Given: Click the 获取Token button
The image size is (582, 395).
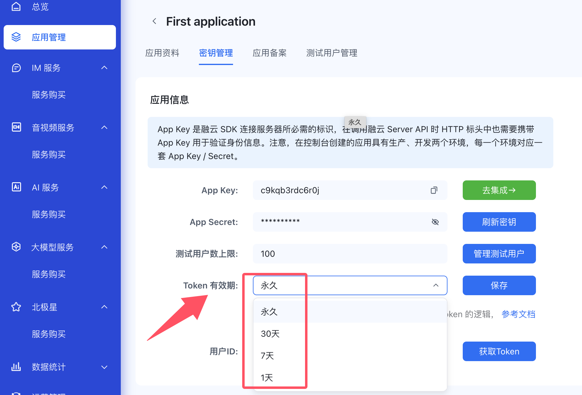Looking at the screenshot, I should point(499,351).
